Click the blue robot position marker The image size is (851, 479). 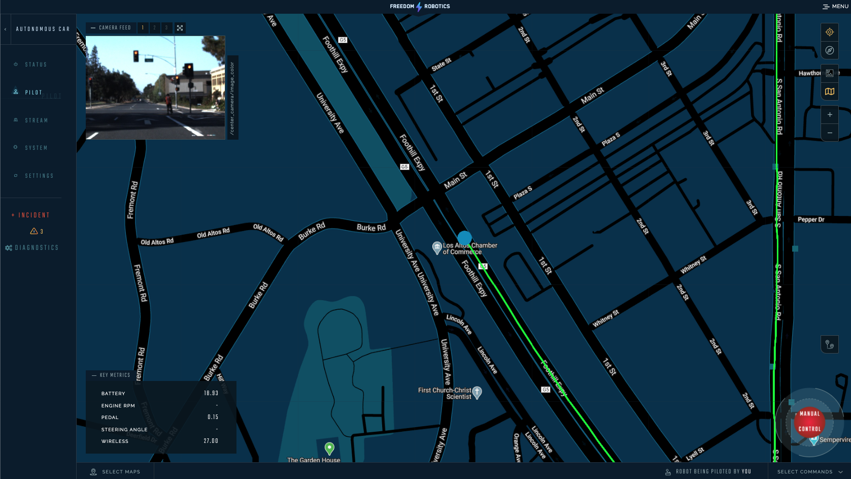point(464,238)
